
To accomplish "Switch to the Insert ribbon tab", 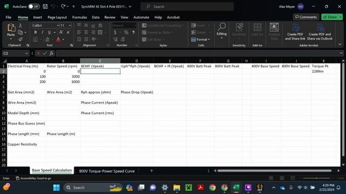I will point(37,17).
